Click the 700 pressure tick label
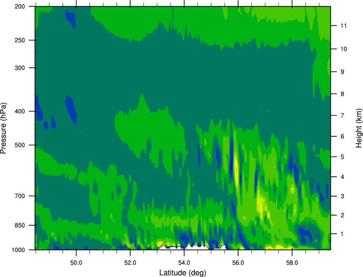 pos(20,196)
